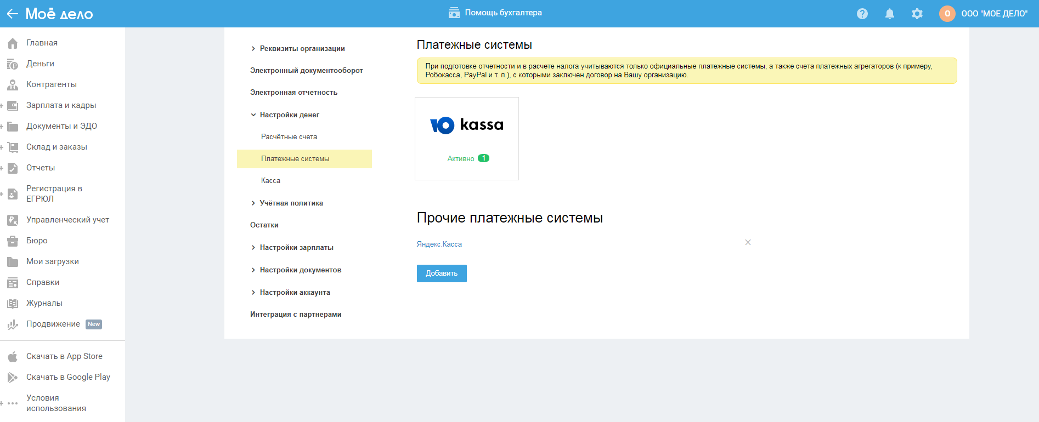Open the ЮKassa payment system card
This screenshot has width=1039, height=422.
pos(467,139)
